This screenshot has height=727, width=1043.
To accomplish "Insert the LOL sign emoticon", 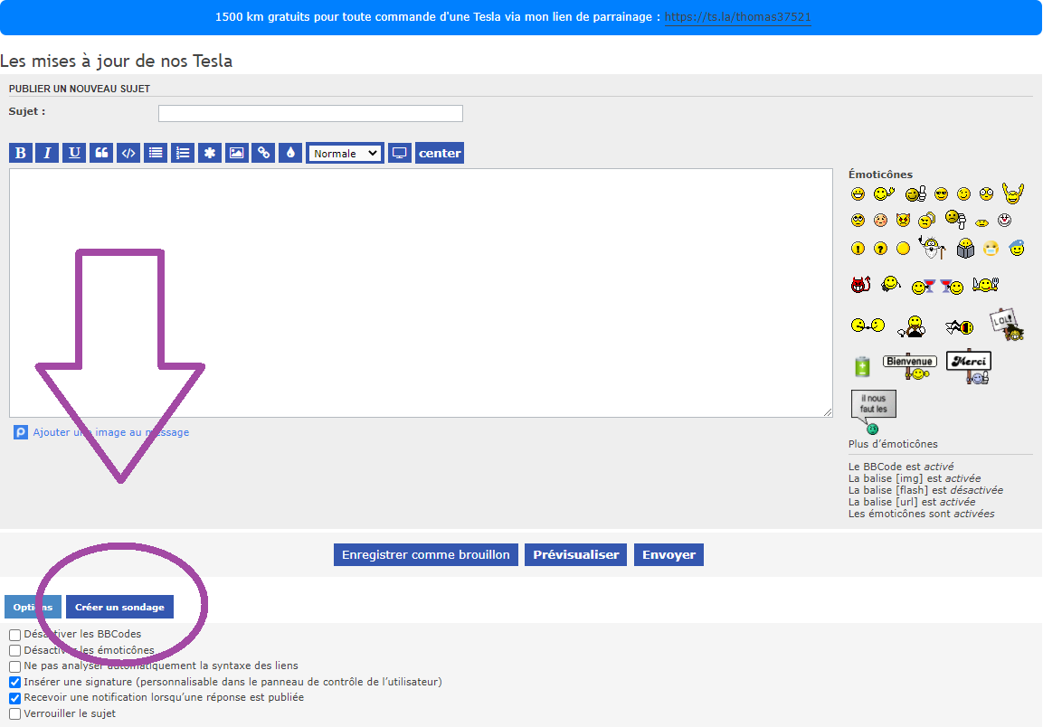I will pos(1006,324).
